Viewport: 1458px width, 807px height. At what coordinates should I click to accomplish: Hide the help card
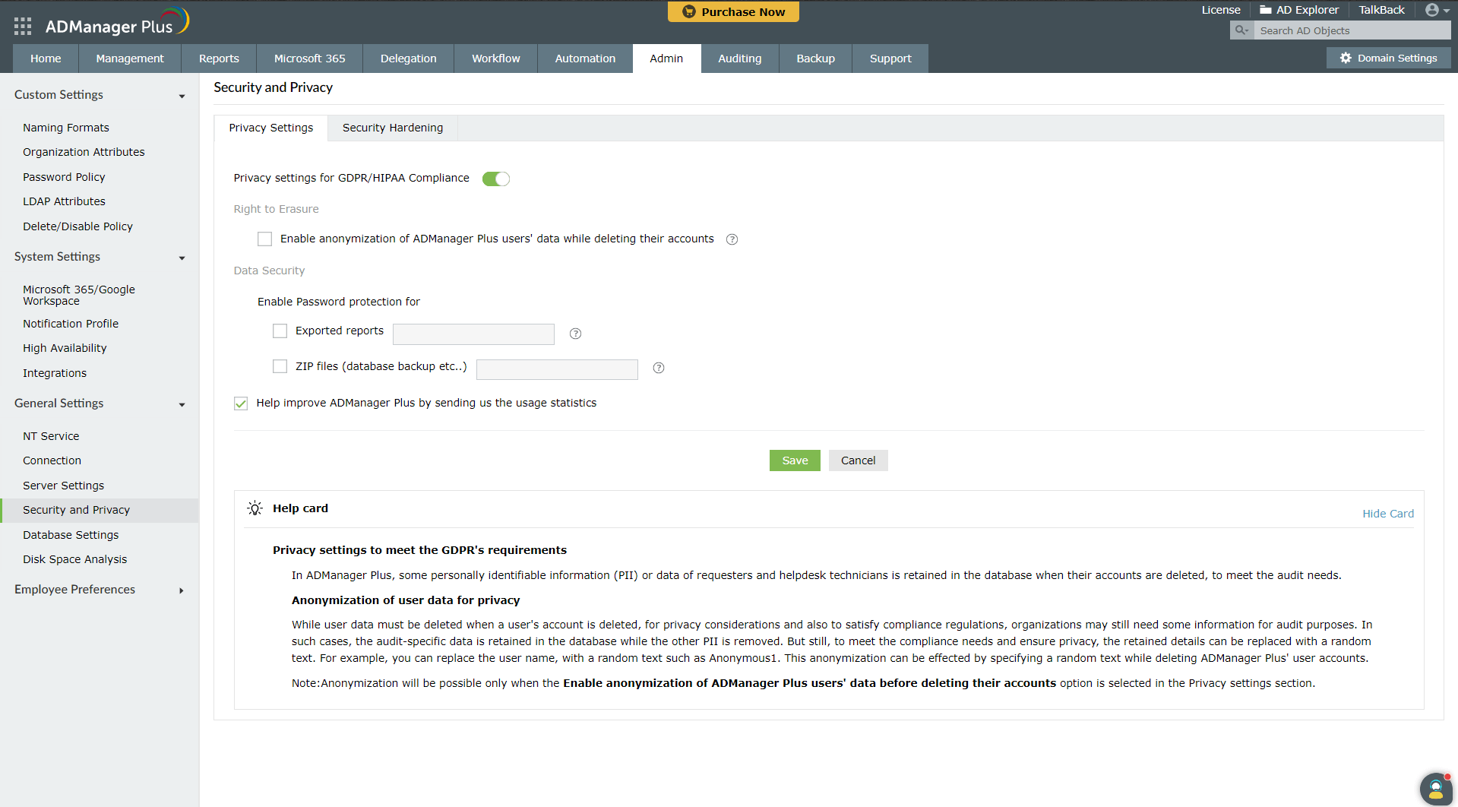click(1387, 513)
